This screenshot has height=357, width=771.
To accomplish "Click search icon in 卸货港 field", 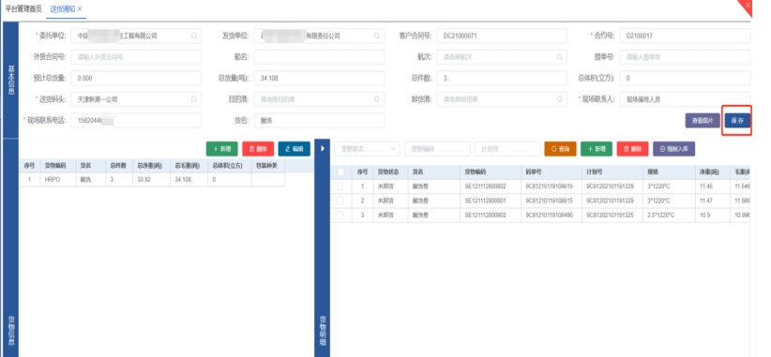I will coord(560,99).
